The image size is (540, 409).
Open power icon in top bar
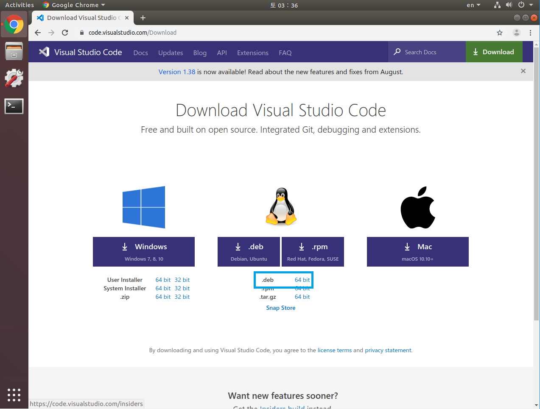tap(521, 5)
